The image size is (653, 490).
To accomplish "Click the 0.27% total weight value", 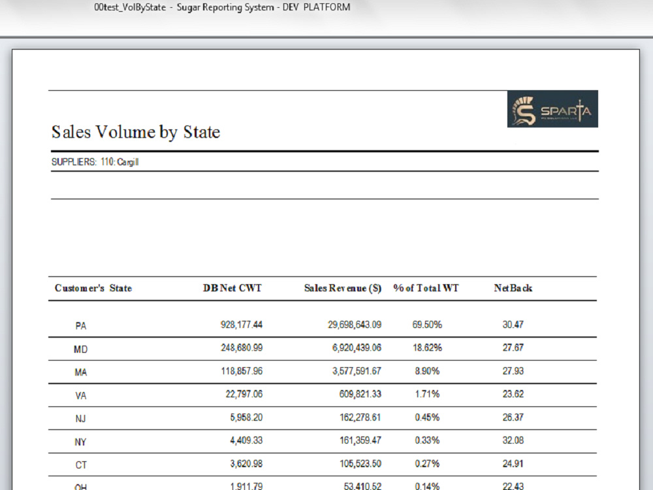I will (x=427, y=463).
